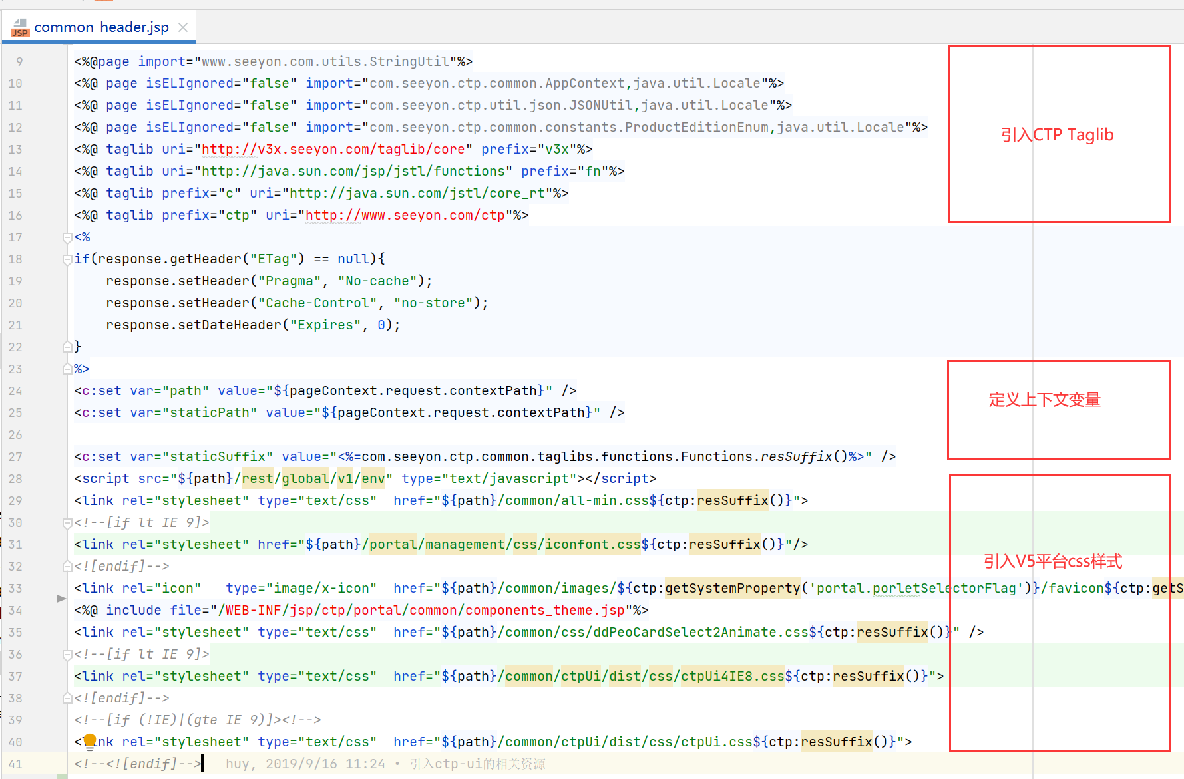Open the components_theme.jsp include path
The width and height of the screenshot is (1184, 779).
(421, 611)
